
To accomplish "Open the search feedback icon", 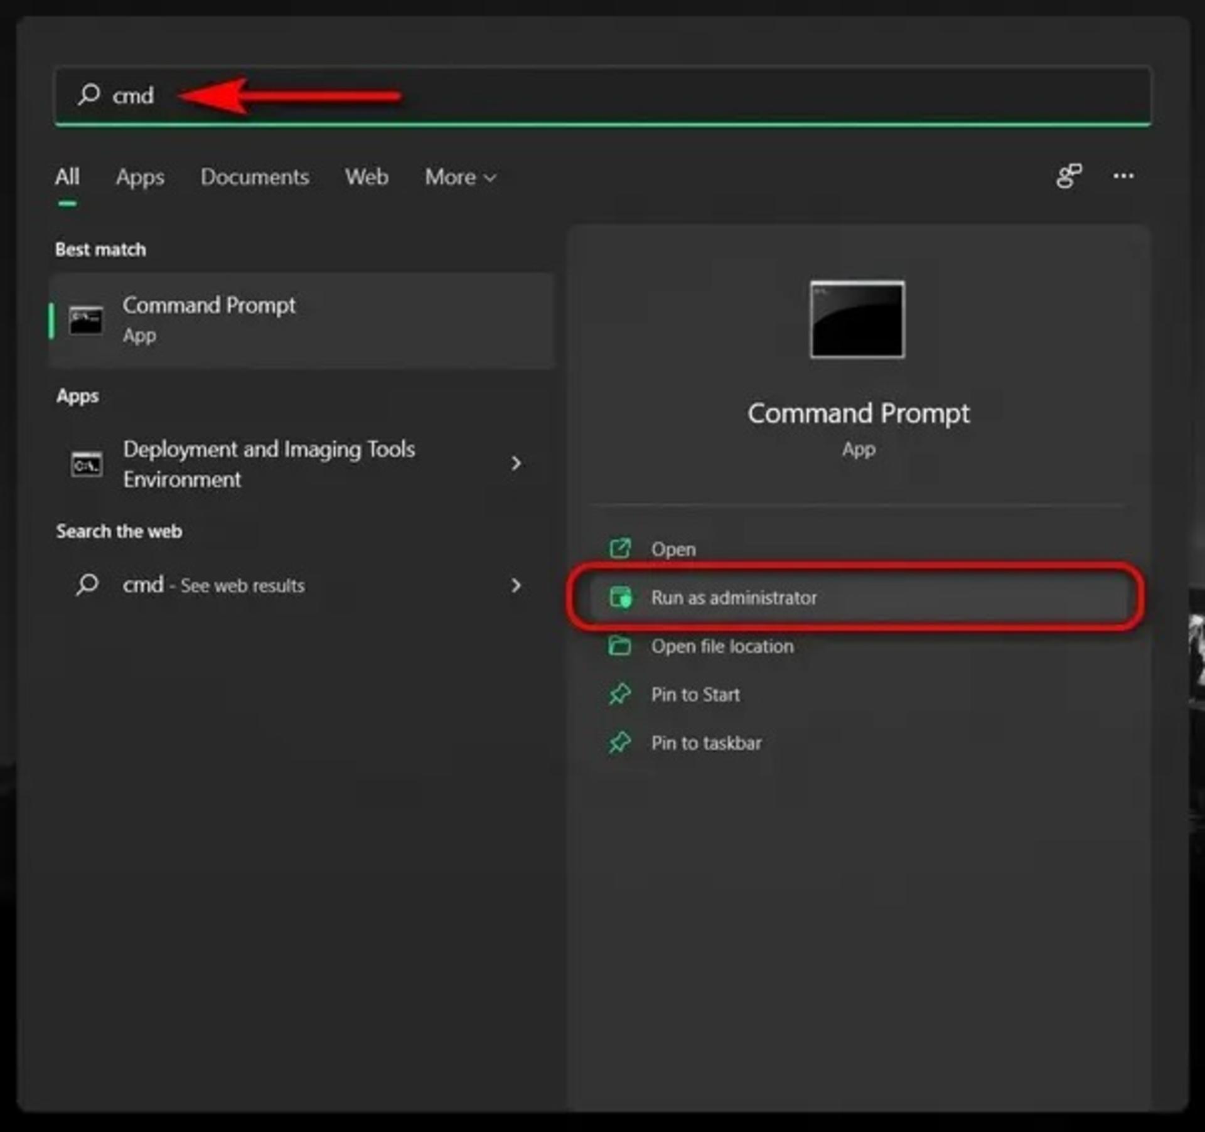I will [1069, 176].
